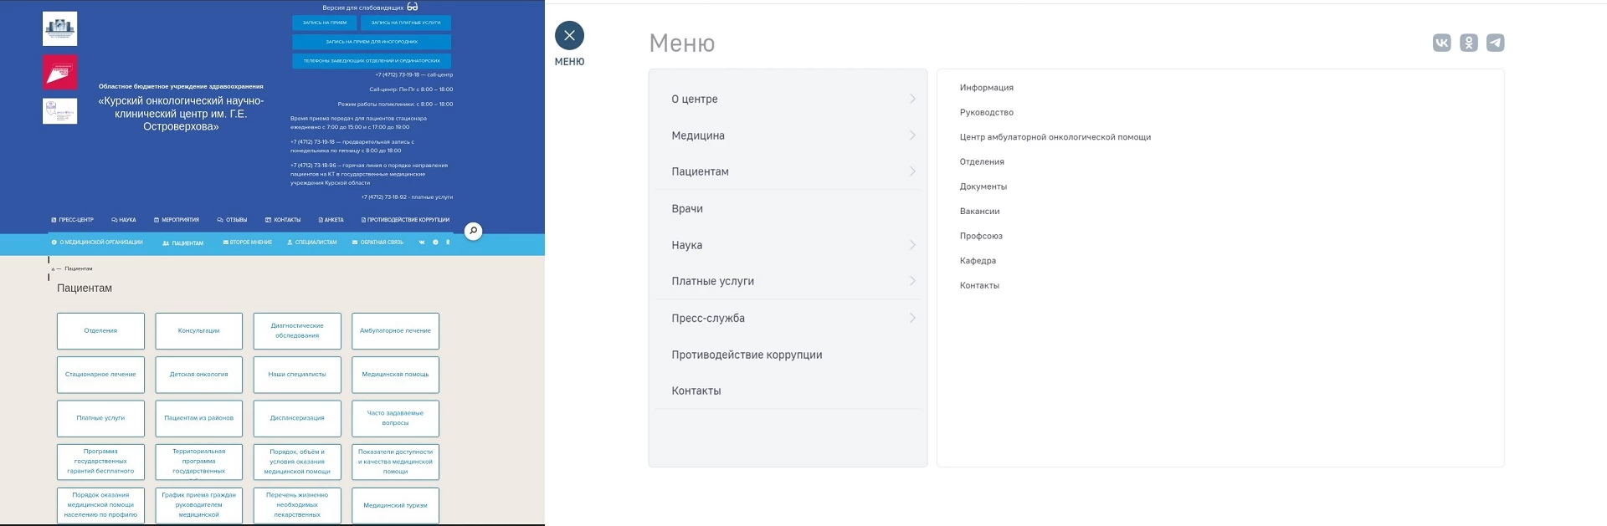Click the top building logo thumbnail
The width and height of the screenshot is (1607, 526).
point(59,28)
